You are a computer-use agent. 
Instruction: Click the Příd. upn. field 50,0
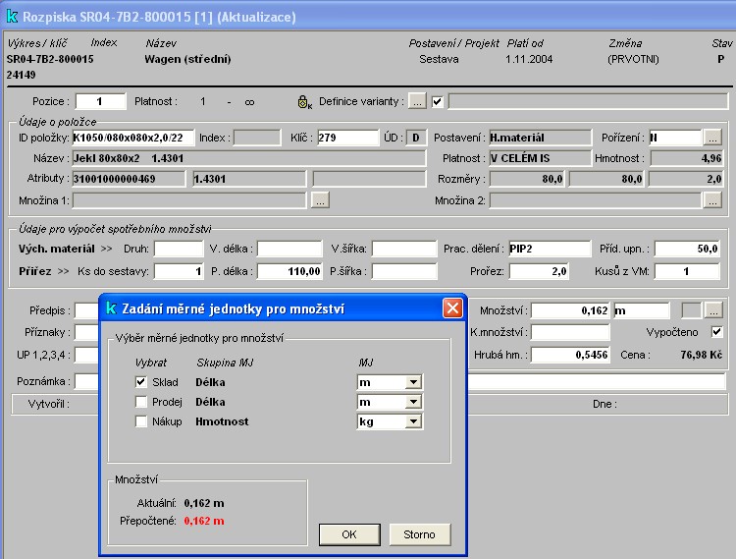[x=687, y=249]
